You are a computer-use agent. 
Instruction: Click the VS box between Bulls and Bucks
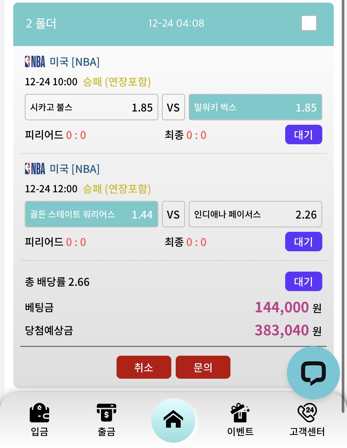coord(173,107)
